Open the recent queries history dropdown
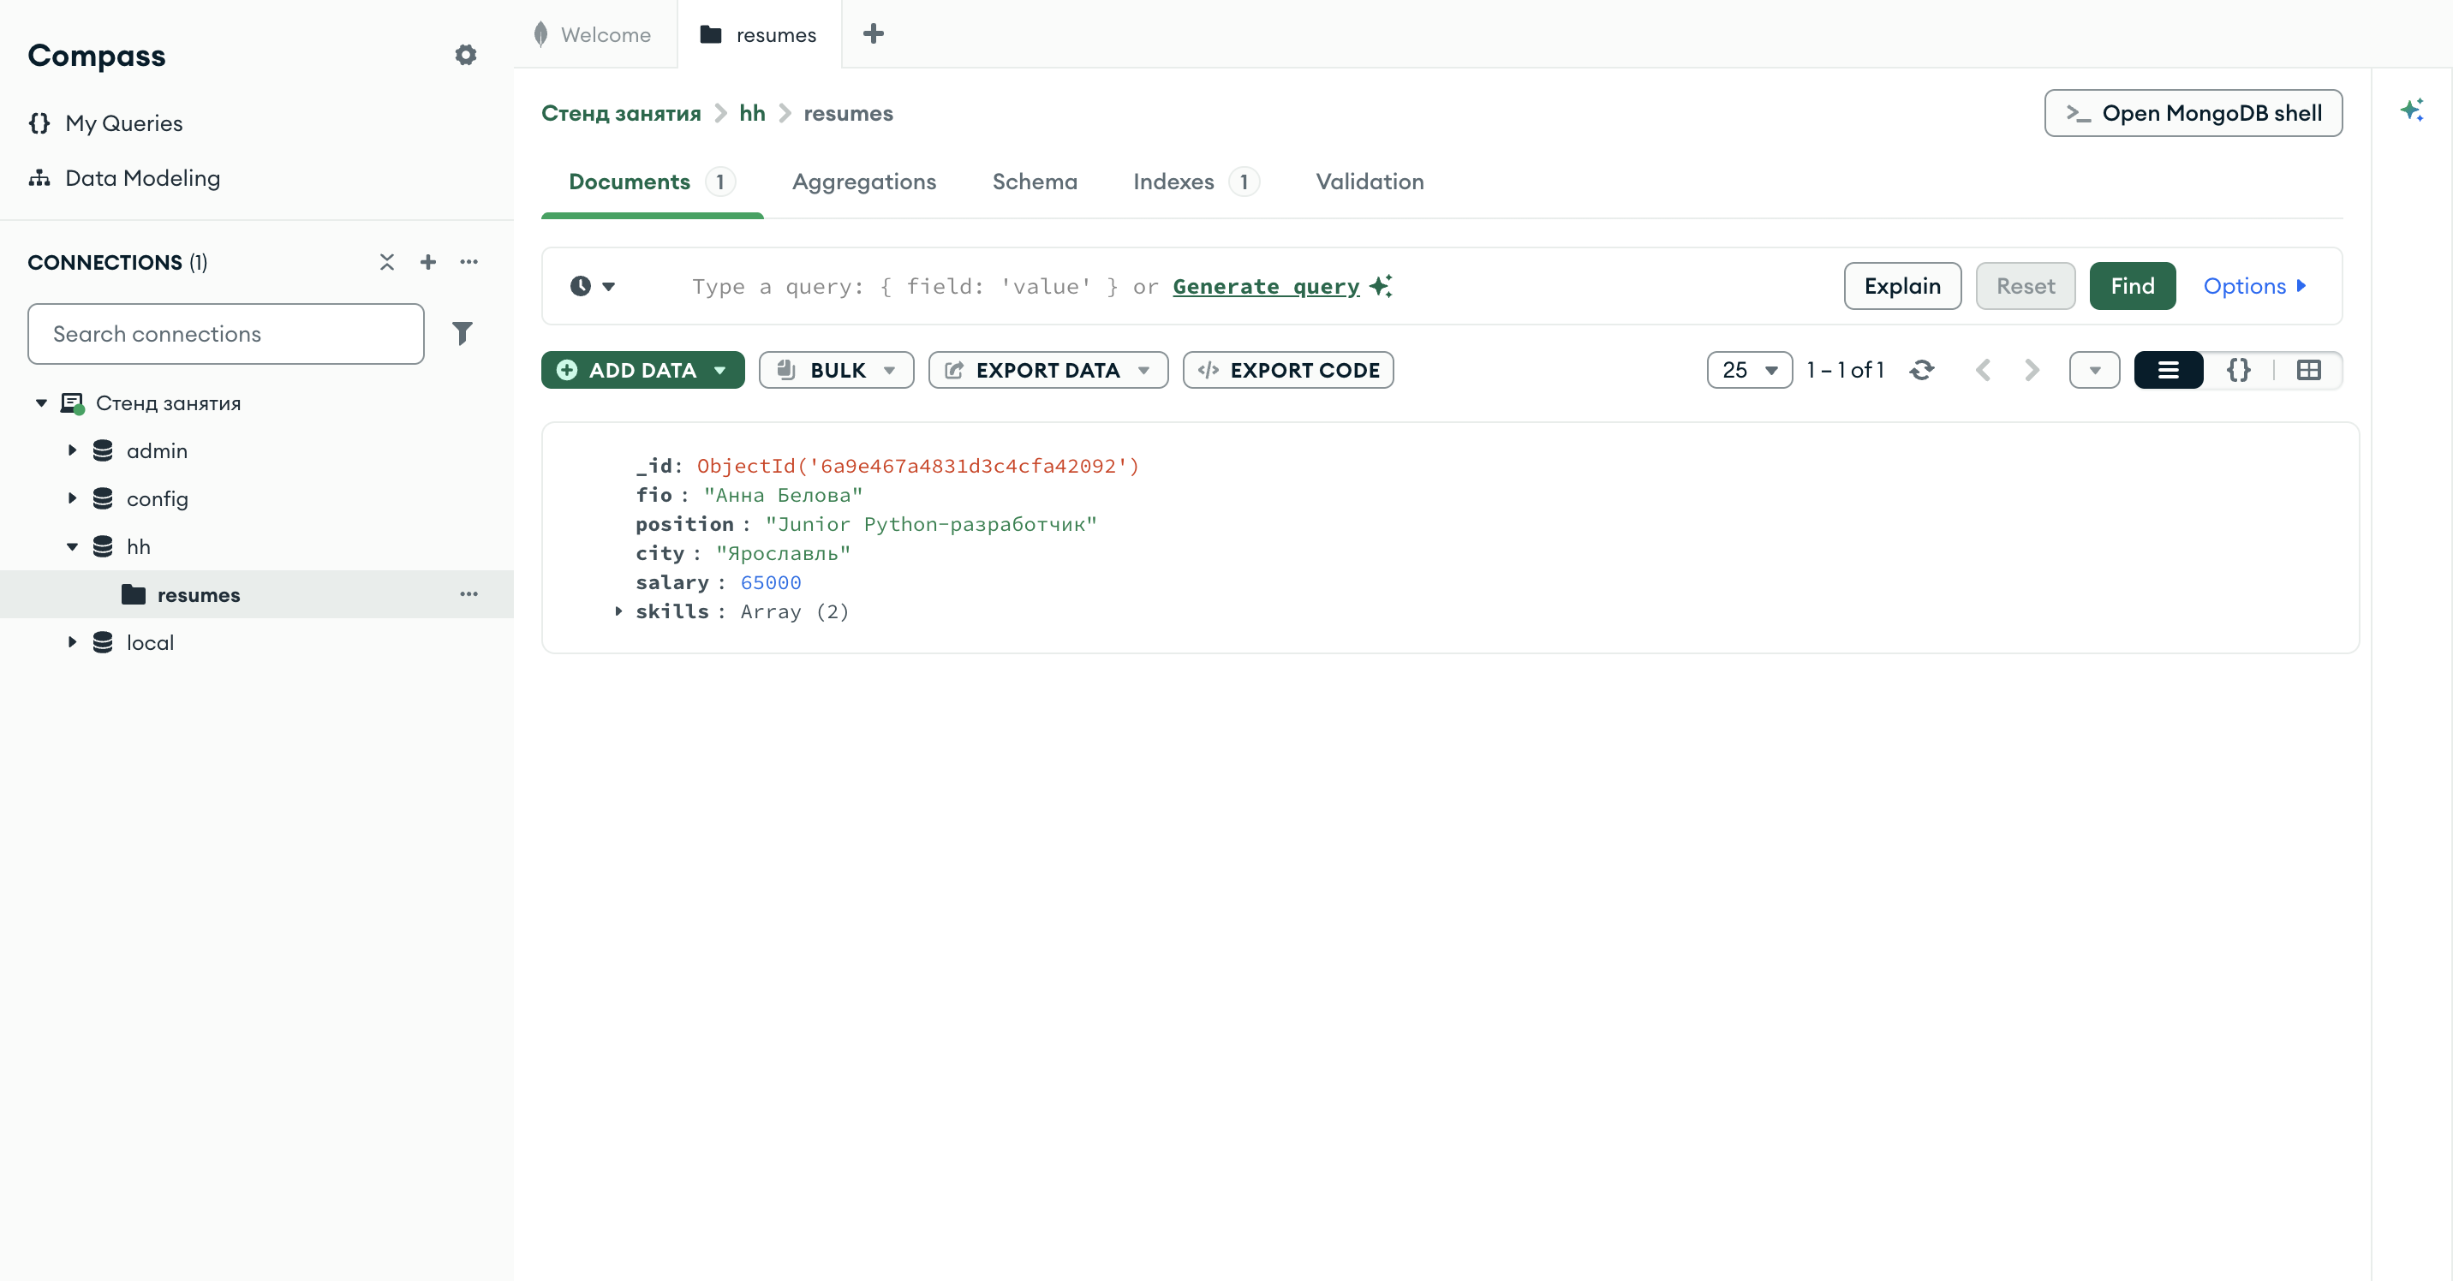2453x1281 pixels. [593, 285]
